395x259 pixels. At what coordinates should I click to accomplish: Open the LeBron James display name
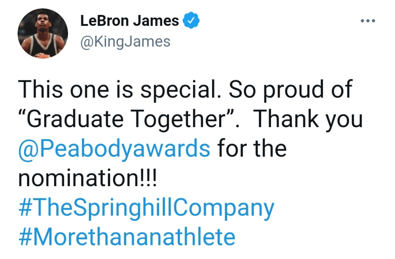pos(130,20)
